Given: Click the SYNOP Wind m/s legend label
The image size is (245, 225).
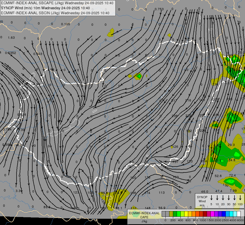Looking at the screenshot, I should pyautogui.click(x=202, y=201).
